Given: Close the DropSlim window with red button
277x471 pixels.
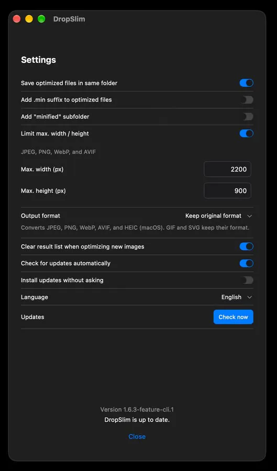Looking at the screenshot, I should (17, 19).
